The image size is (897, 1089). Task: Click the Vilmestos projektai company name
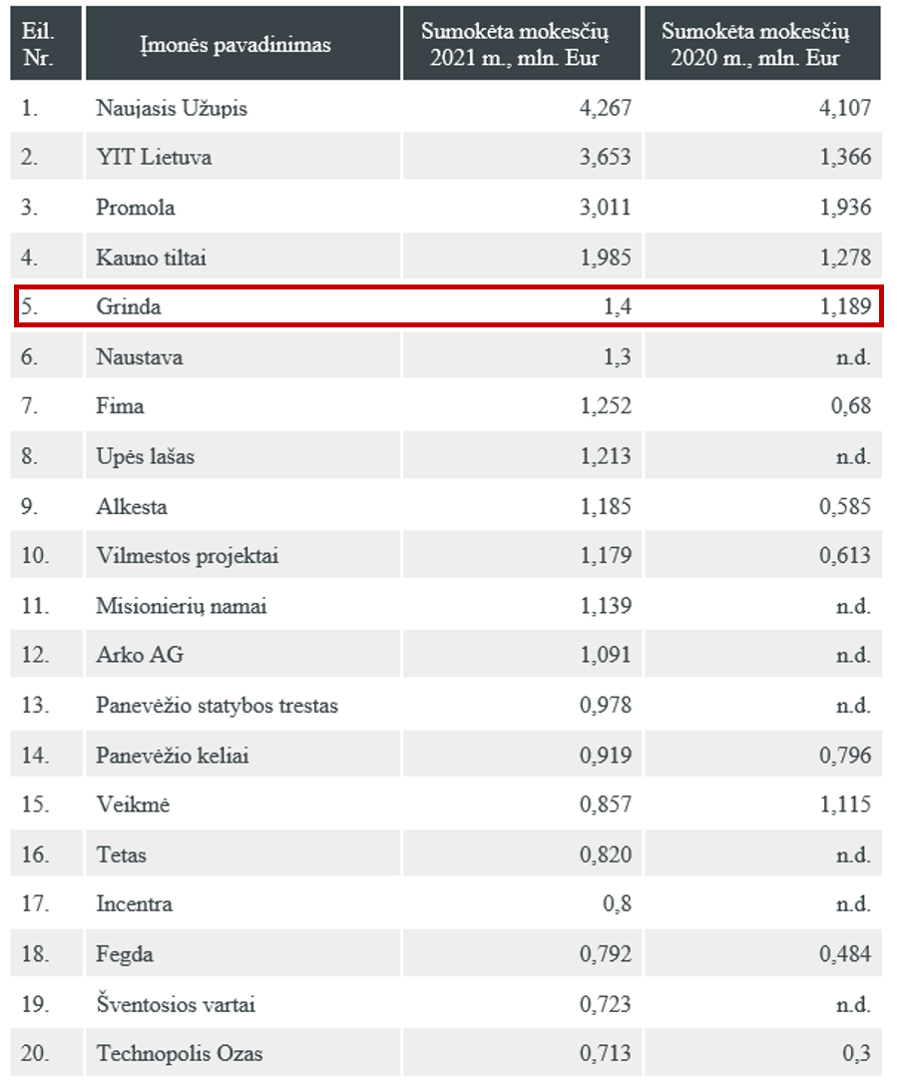(x=188, y=556)
